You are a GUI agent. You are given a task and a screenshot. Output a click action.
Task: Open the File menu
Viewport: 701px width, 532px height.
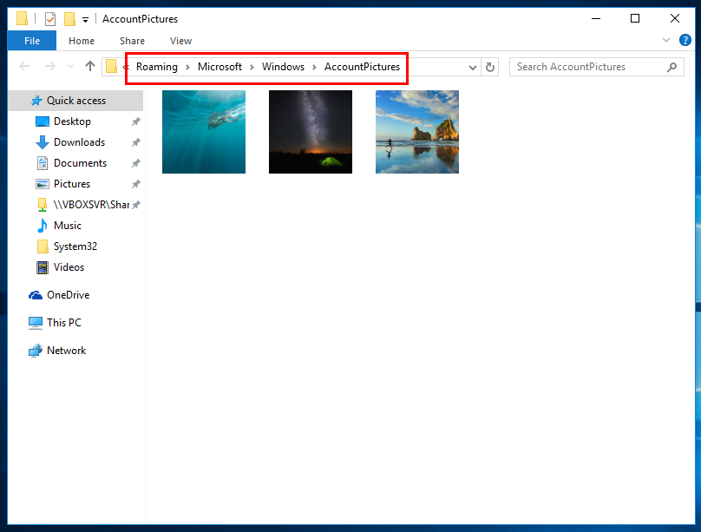32,41
